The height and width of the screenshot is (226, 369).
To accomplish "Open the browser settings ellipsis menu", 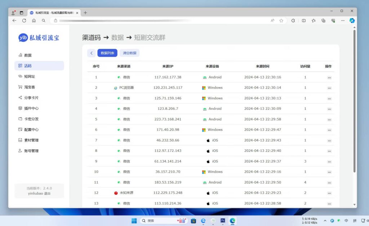I will [343, 21].
